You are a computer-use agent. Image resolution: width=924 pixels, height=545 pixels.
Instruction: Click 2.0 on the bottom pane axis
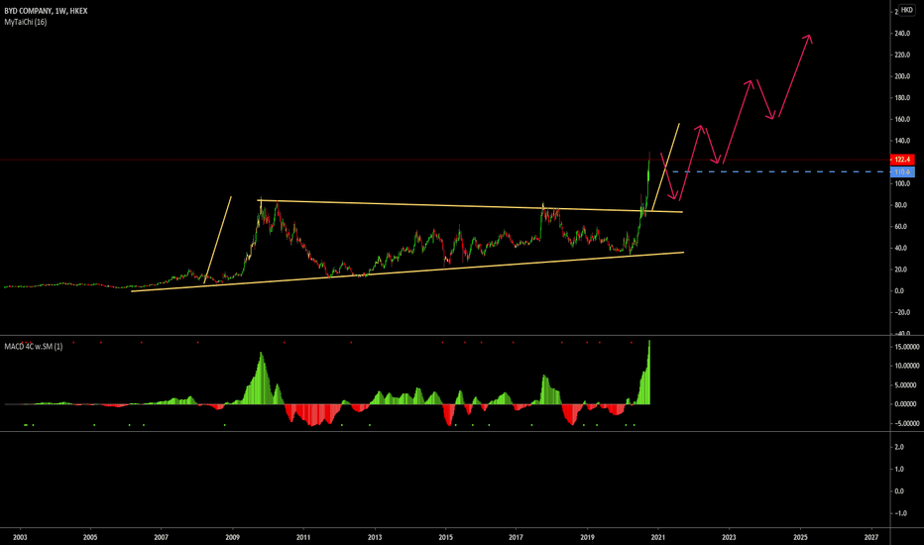click(899, 447)
